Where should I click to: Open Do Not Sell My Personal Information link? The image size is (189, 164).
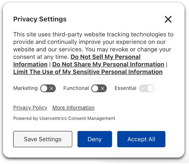105,57
